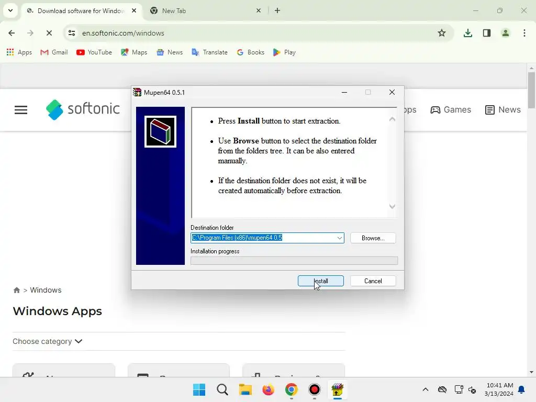Open the Translate bookmark
This screenshot has width=536, height=402.
click(x=209, y=52)
